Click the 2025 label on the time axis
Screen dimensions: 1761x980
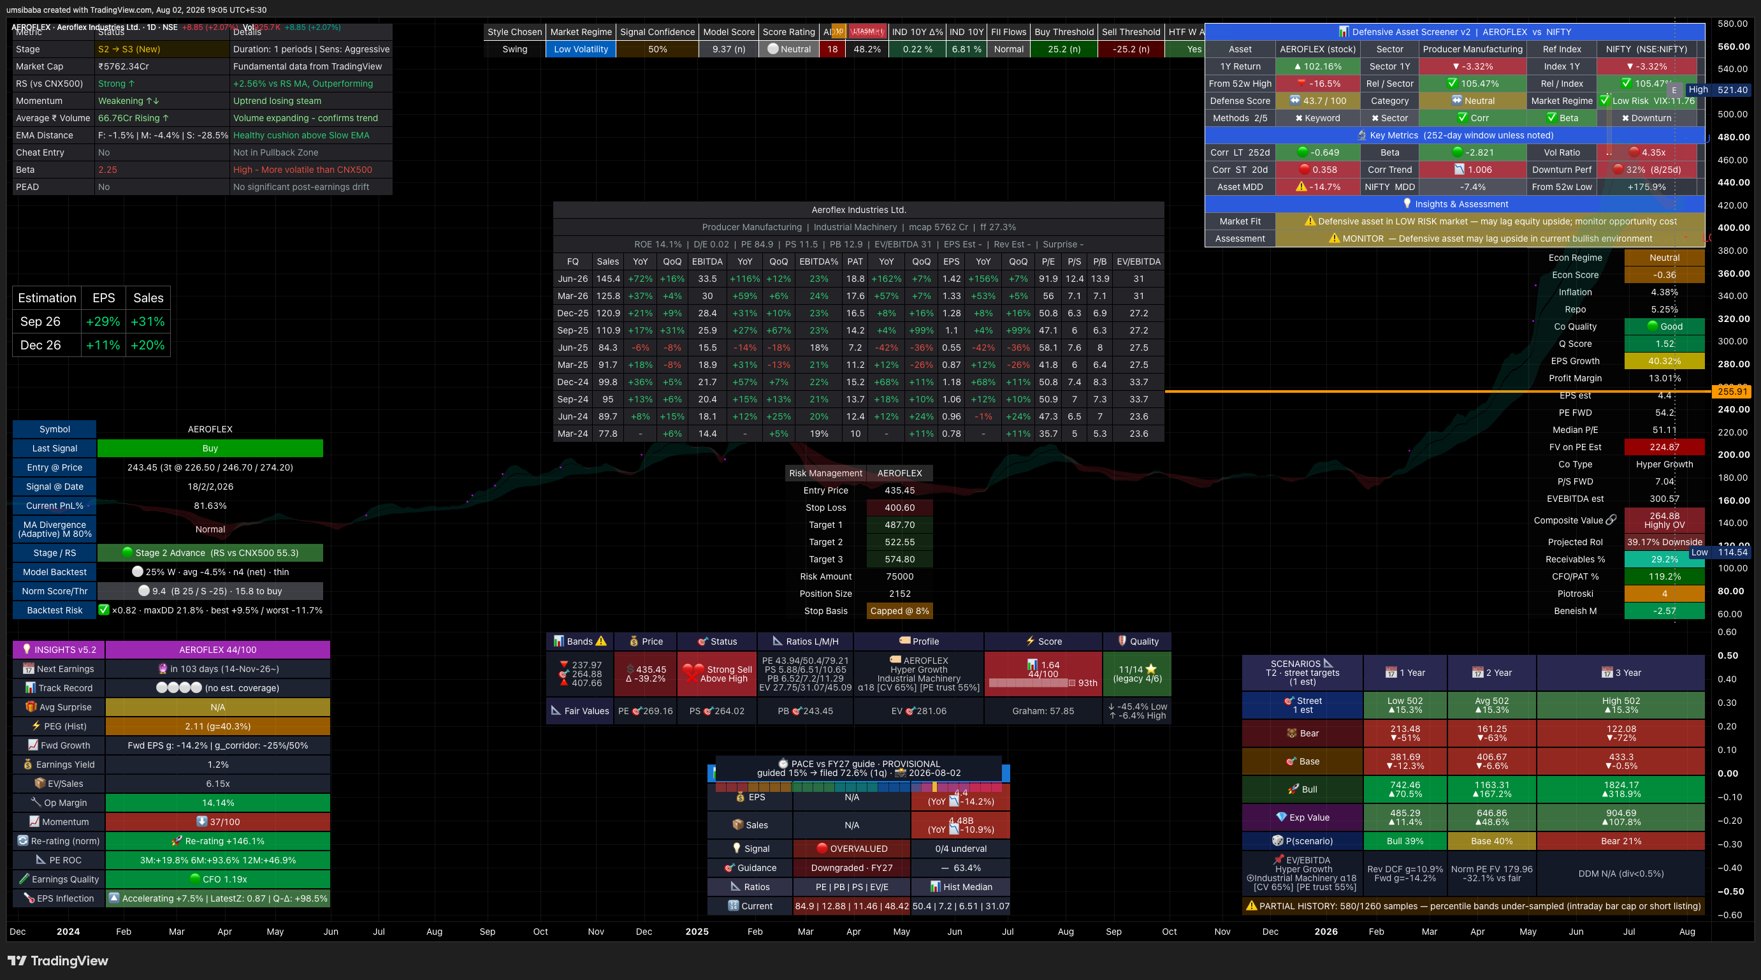pyautogui.click(x=697, y=932)
